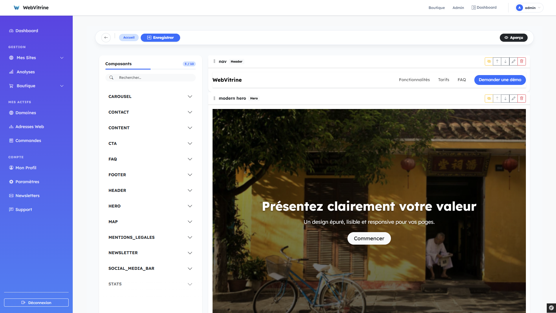556x313 pixels.
Task: Move the nav component down with the arrow icon
Action: coord(505,61)
